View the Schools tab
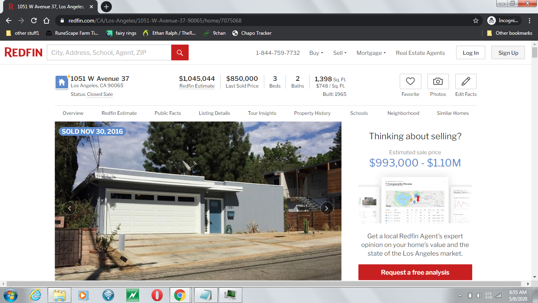Screen dimensions: 538x303 [359, 113]
